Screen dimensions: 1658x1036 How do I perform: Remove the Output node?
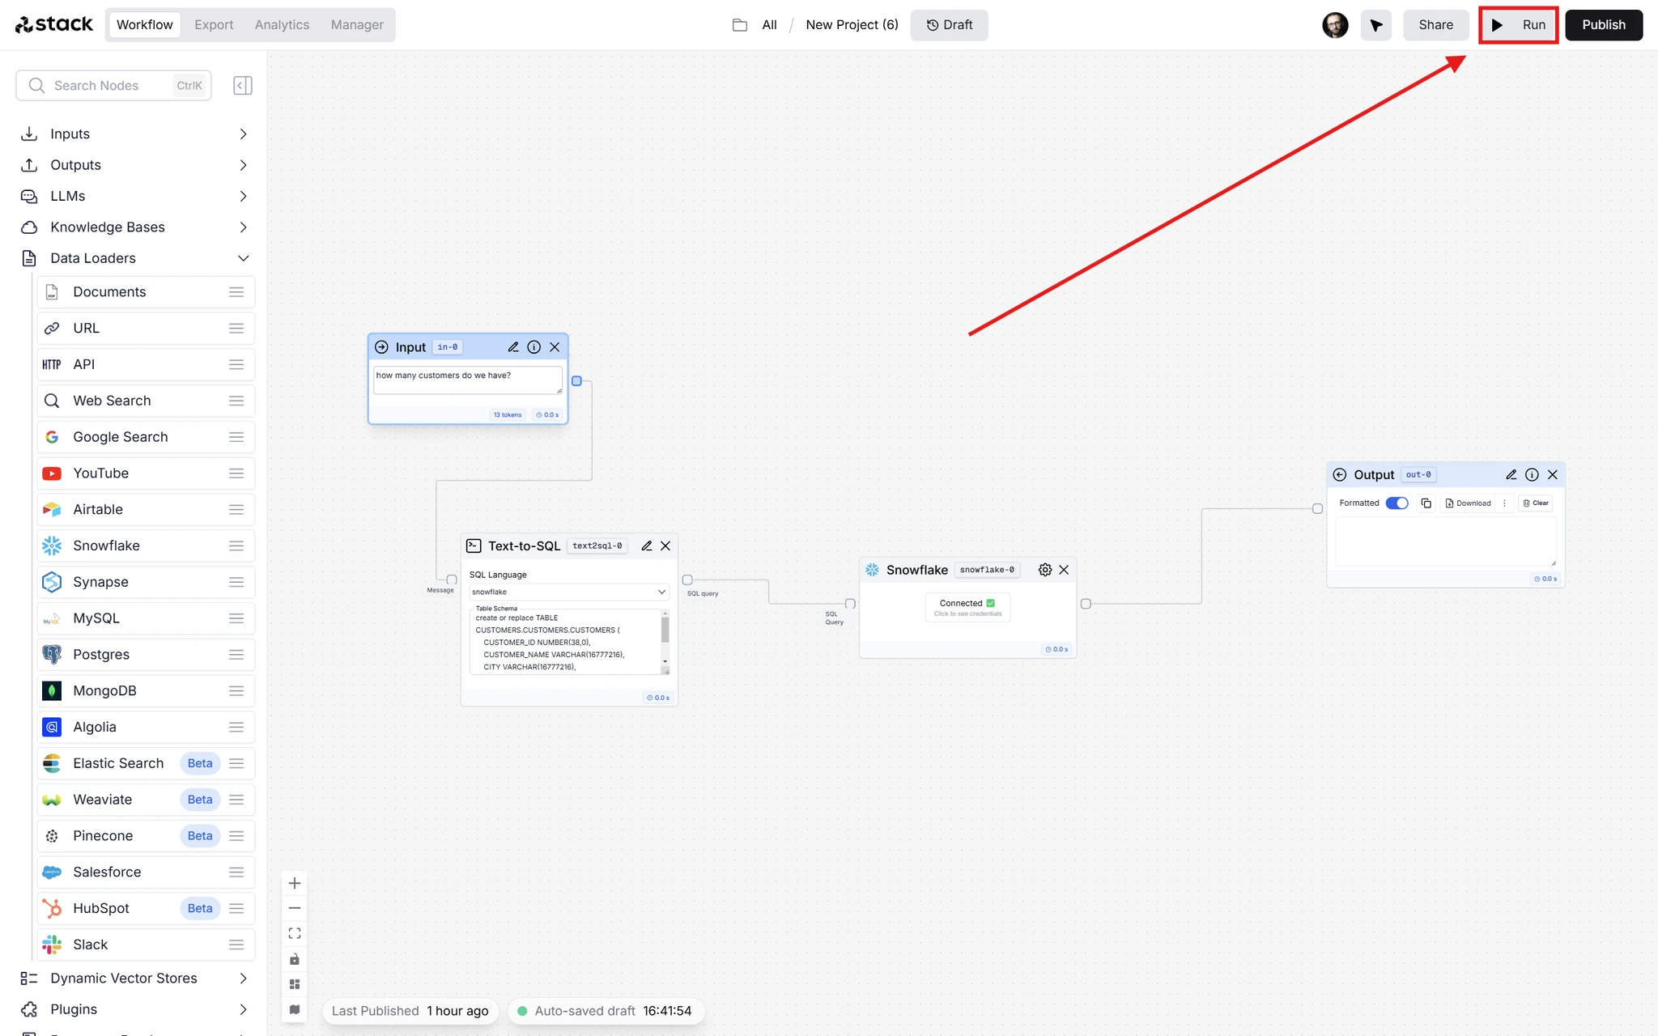click(x=1553, y=475)
